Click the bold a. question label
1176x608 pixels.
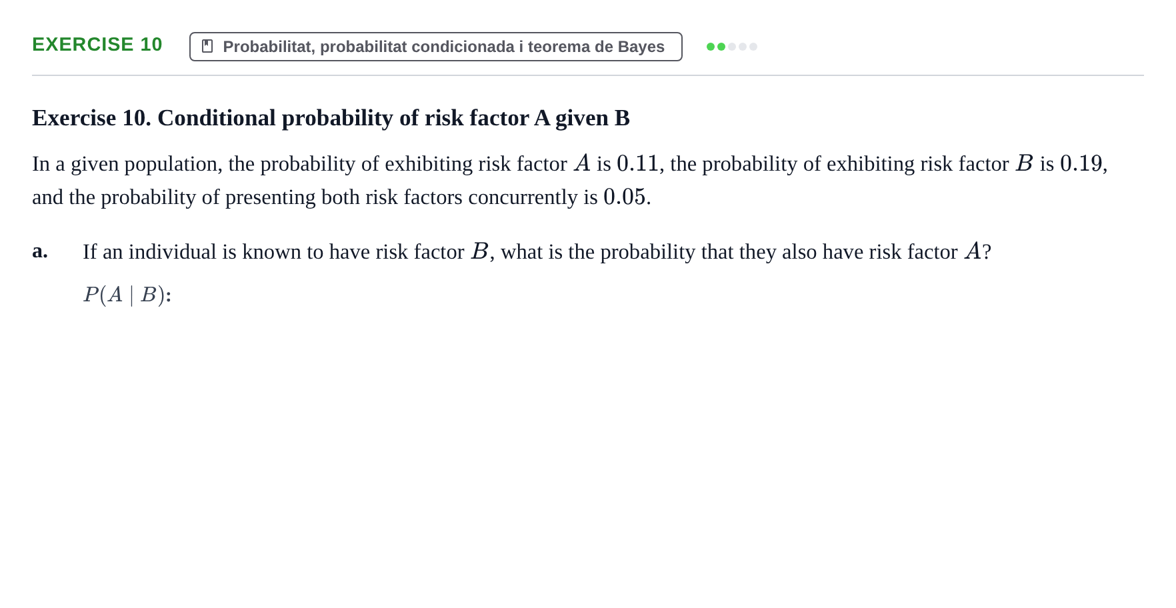click(40, 251)
